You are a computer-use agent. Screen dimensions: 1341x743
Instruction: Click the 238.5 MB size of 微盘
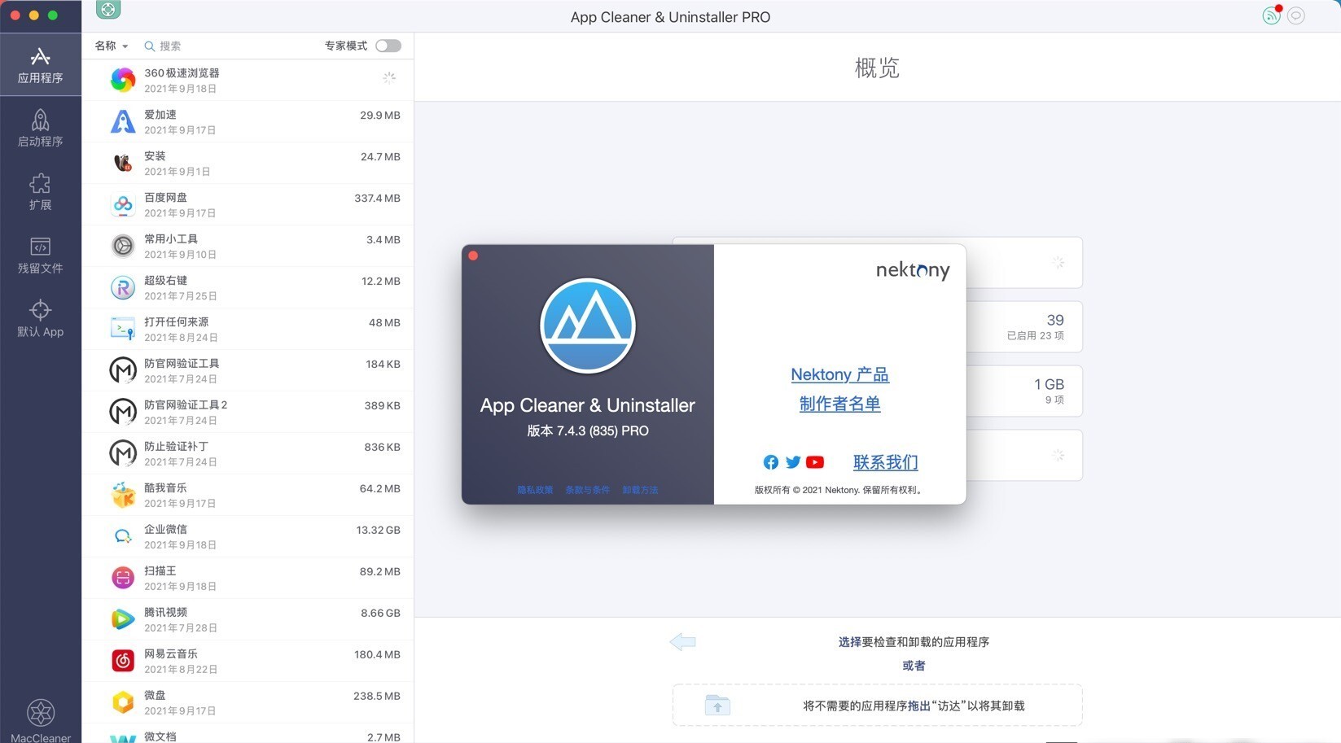377,697
